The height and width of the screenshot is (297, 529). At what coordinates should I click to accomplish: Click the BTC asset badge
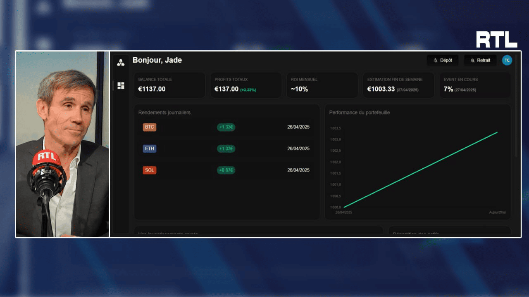coord(149,127)
